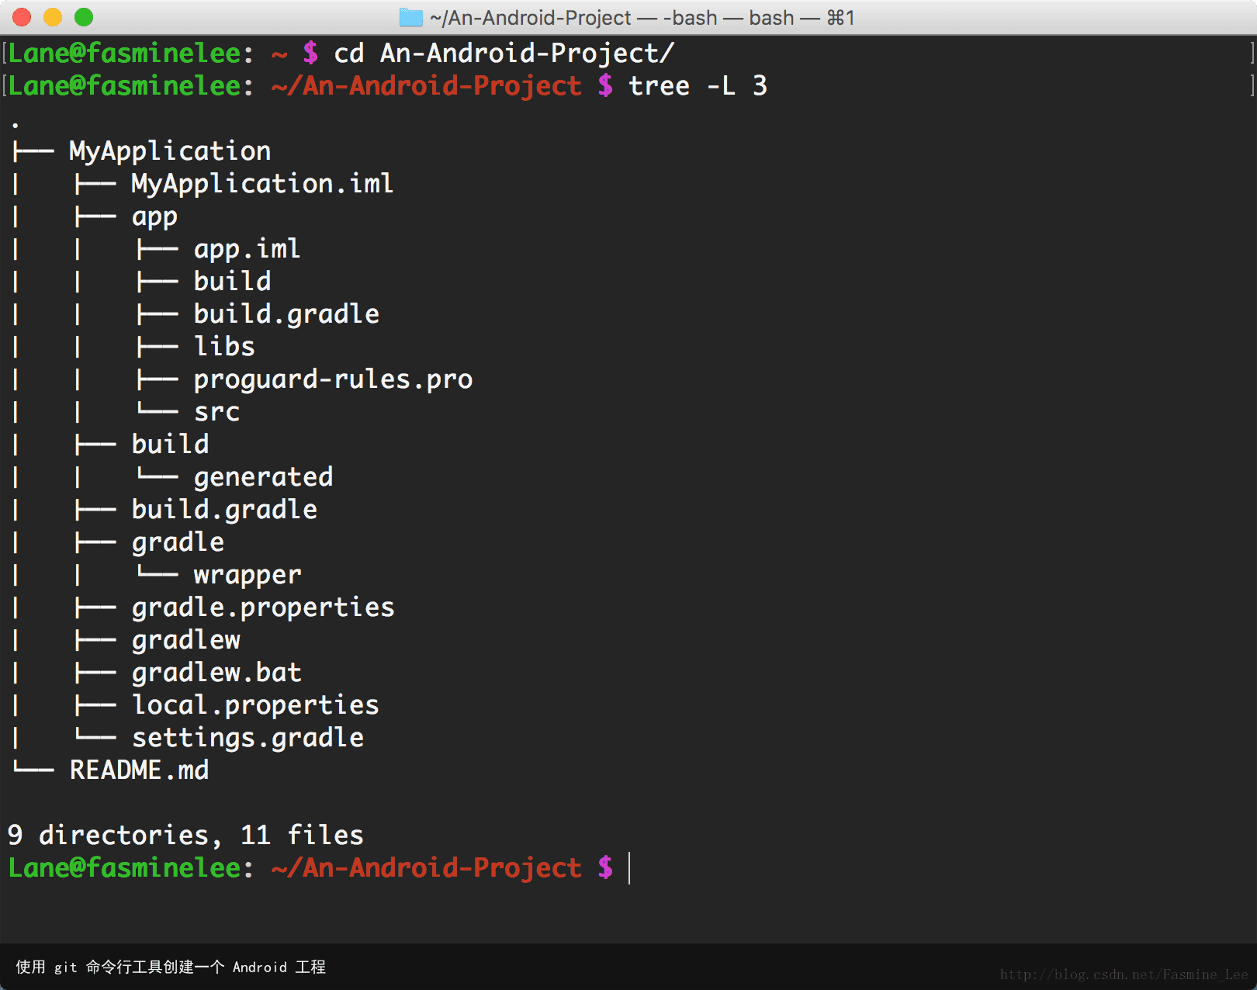This screenshot has height=990, width=1257.
Task: Click the 'gradlew.bat' file name
Action: click(x=216, y=672)
